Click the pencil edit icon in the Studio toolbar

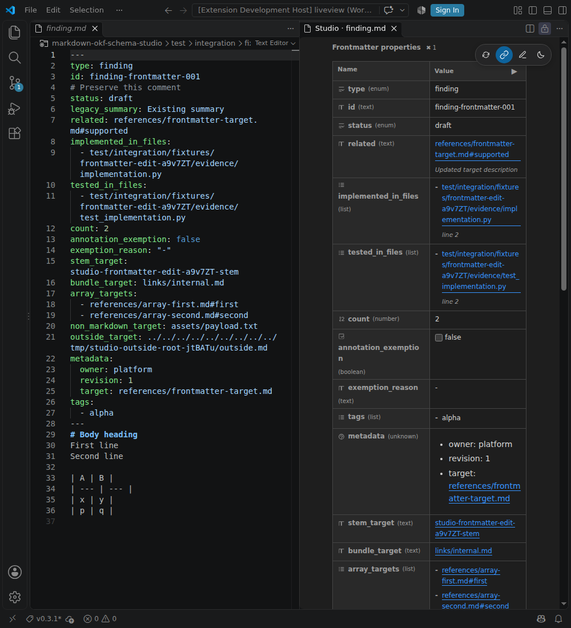[x=522, y=55]
